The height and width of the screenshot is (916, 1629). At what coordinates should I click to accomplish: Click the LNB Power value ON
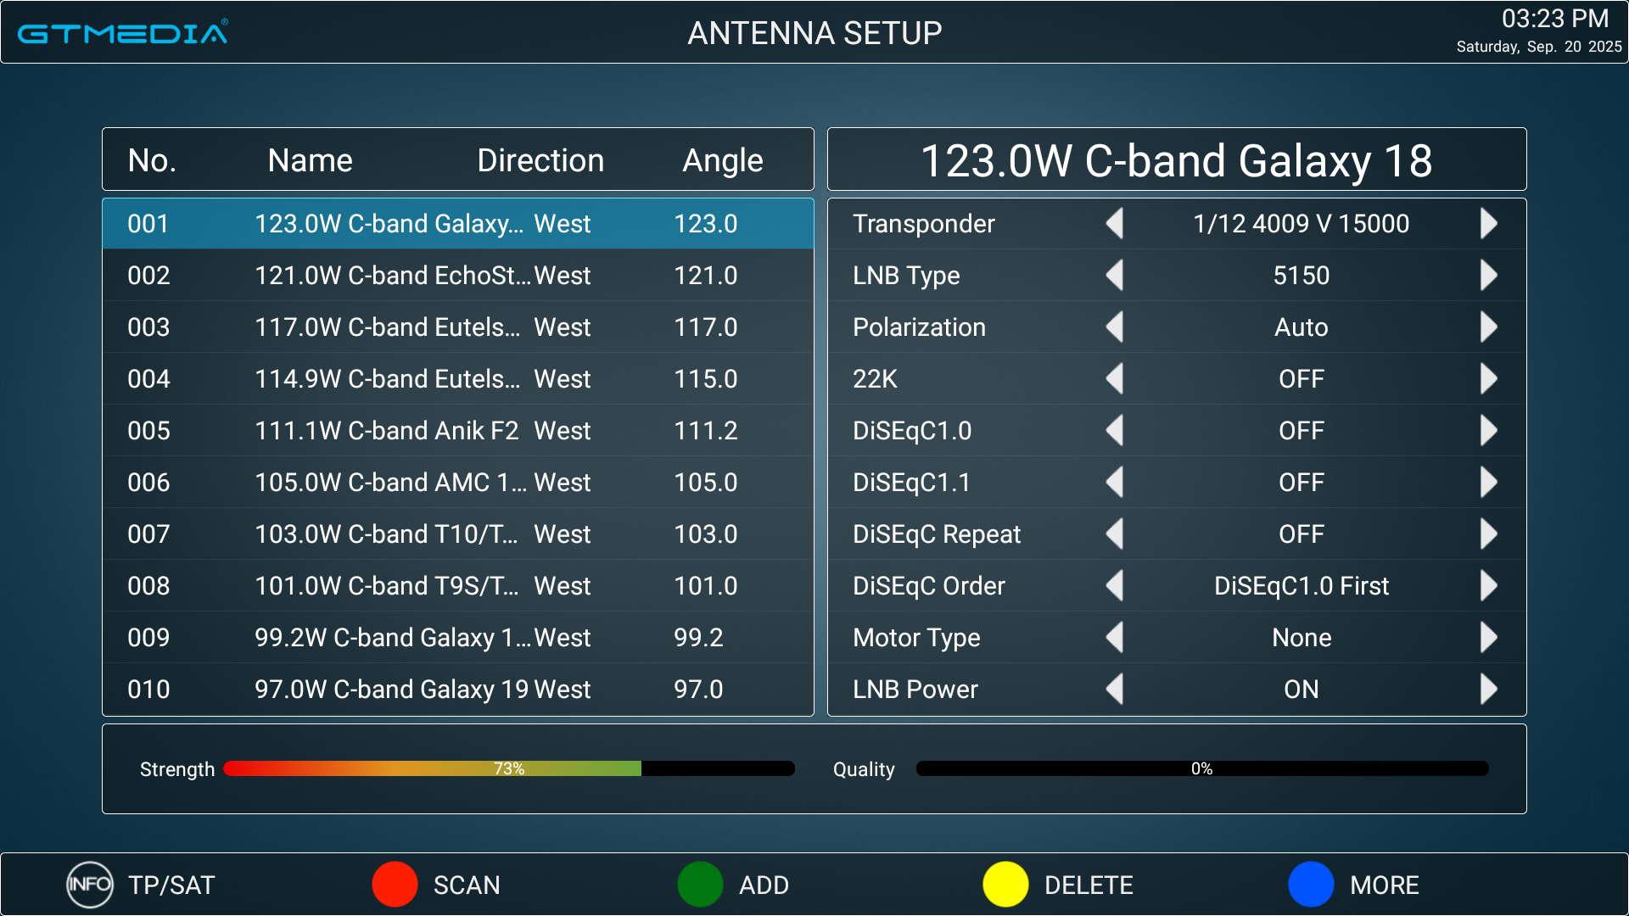pyautogui.click(x=1301, y=690)
